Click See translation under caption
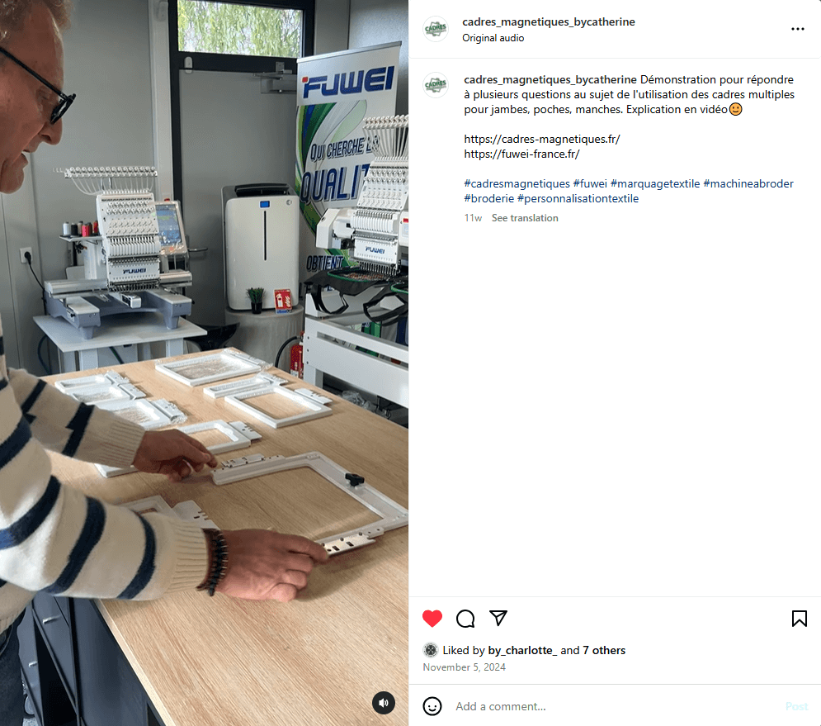Image resolution: width=821 pixels, height=726 pixels. click(525, 218)
